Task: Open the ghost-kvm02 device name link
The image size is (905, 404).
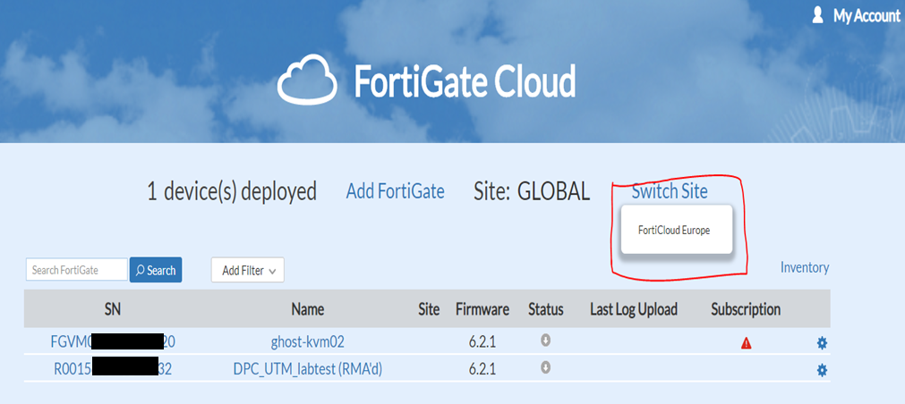Action: click(x=307, y=341)
